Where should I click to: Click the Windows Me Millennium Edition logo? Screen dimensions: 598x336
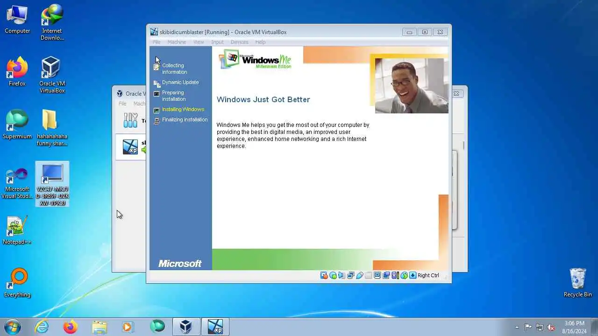point(256,60)
